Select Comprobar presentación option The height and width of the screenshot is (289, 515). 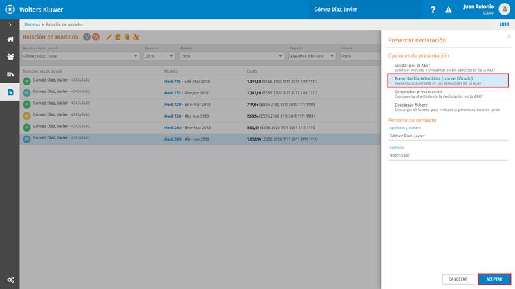click(x=448, y=94)
